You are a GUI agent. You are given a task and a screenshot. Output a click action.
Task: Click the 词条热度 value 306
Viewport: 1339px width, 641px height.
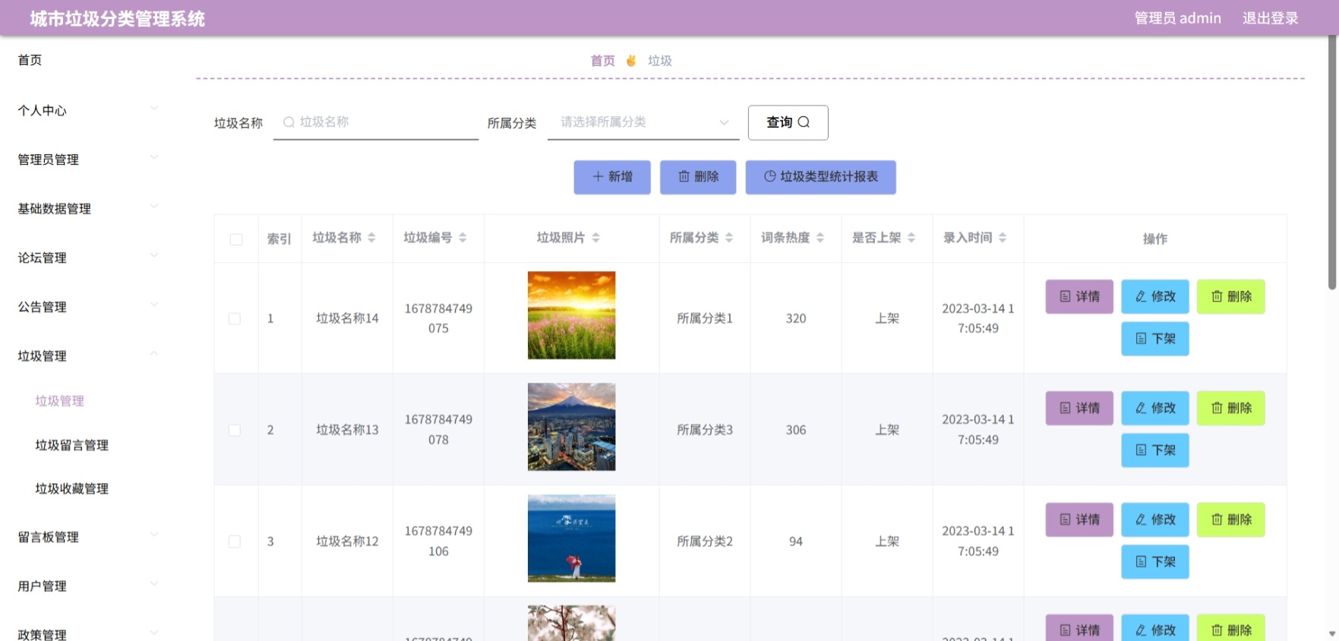coord(796,430)
